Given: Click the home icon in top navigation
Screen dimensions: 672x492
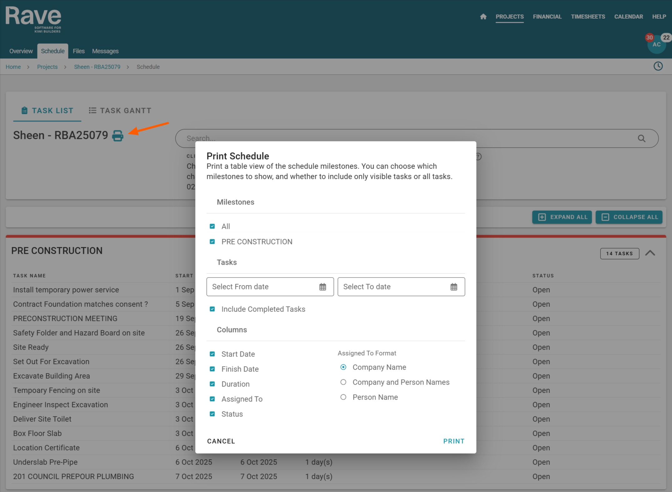Looking at the screenshot, I should click(x=483, y=17).
